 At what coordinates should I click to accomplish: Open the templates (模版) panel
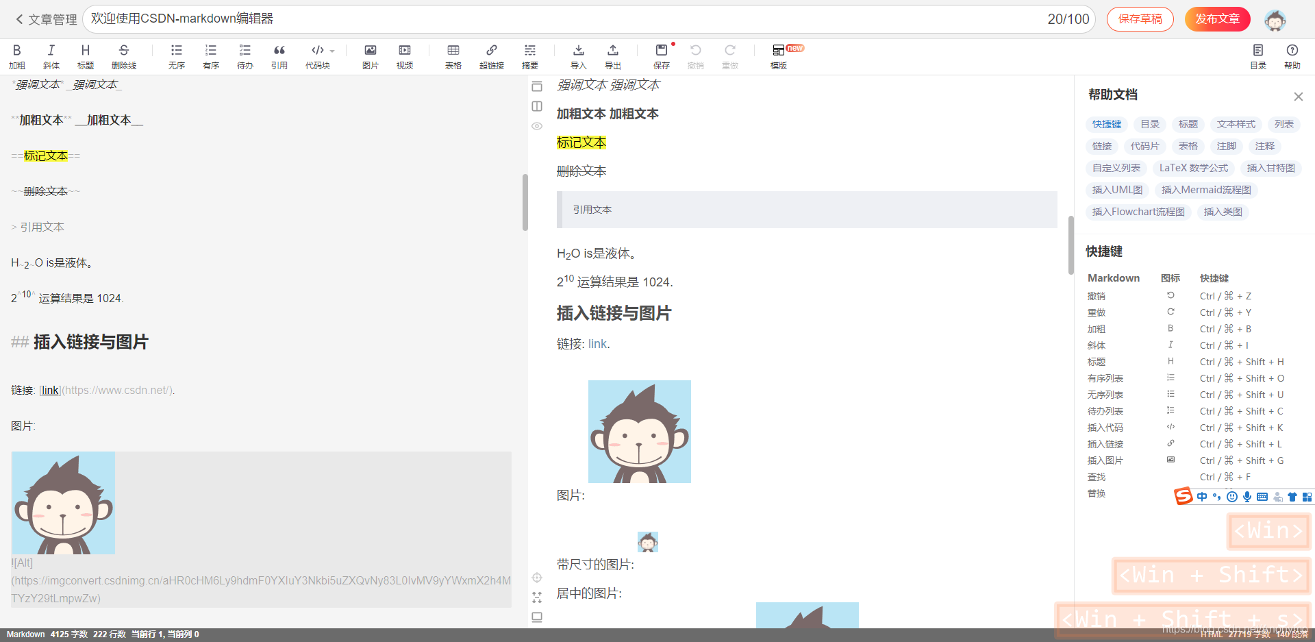pyautogui.click(x=779, y=56)
